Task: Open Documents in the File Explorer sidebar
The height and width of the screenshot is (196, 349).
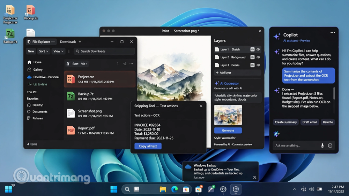Action: [x=37, y=112]
